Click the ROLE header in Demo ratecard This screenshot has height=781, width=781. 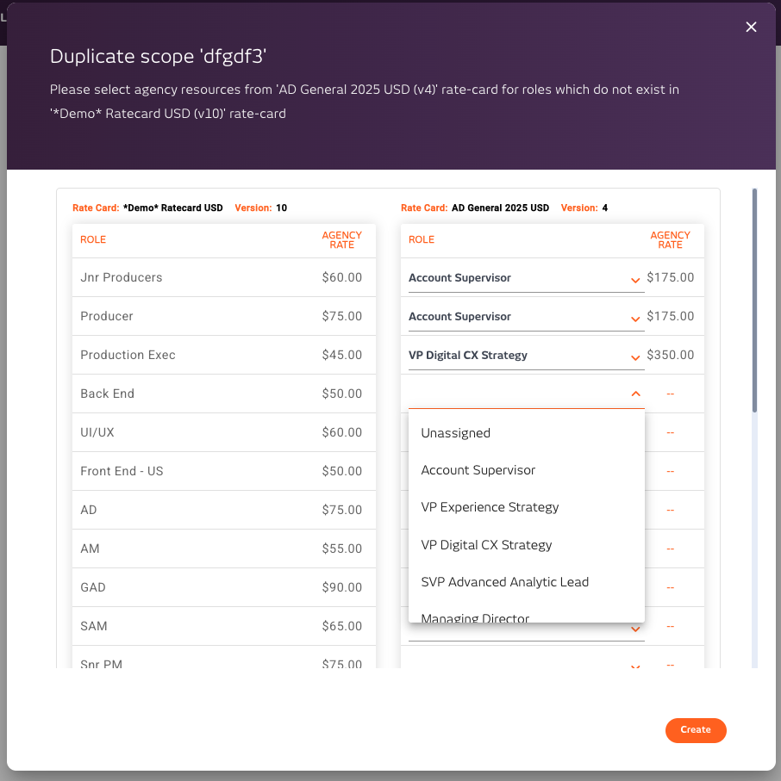coord(93,239)
